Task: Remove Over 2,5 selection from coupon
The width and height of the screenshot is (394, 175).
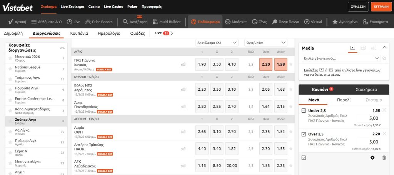Action: point(384,133)
